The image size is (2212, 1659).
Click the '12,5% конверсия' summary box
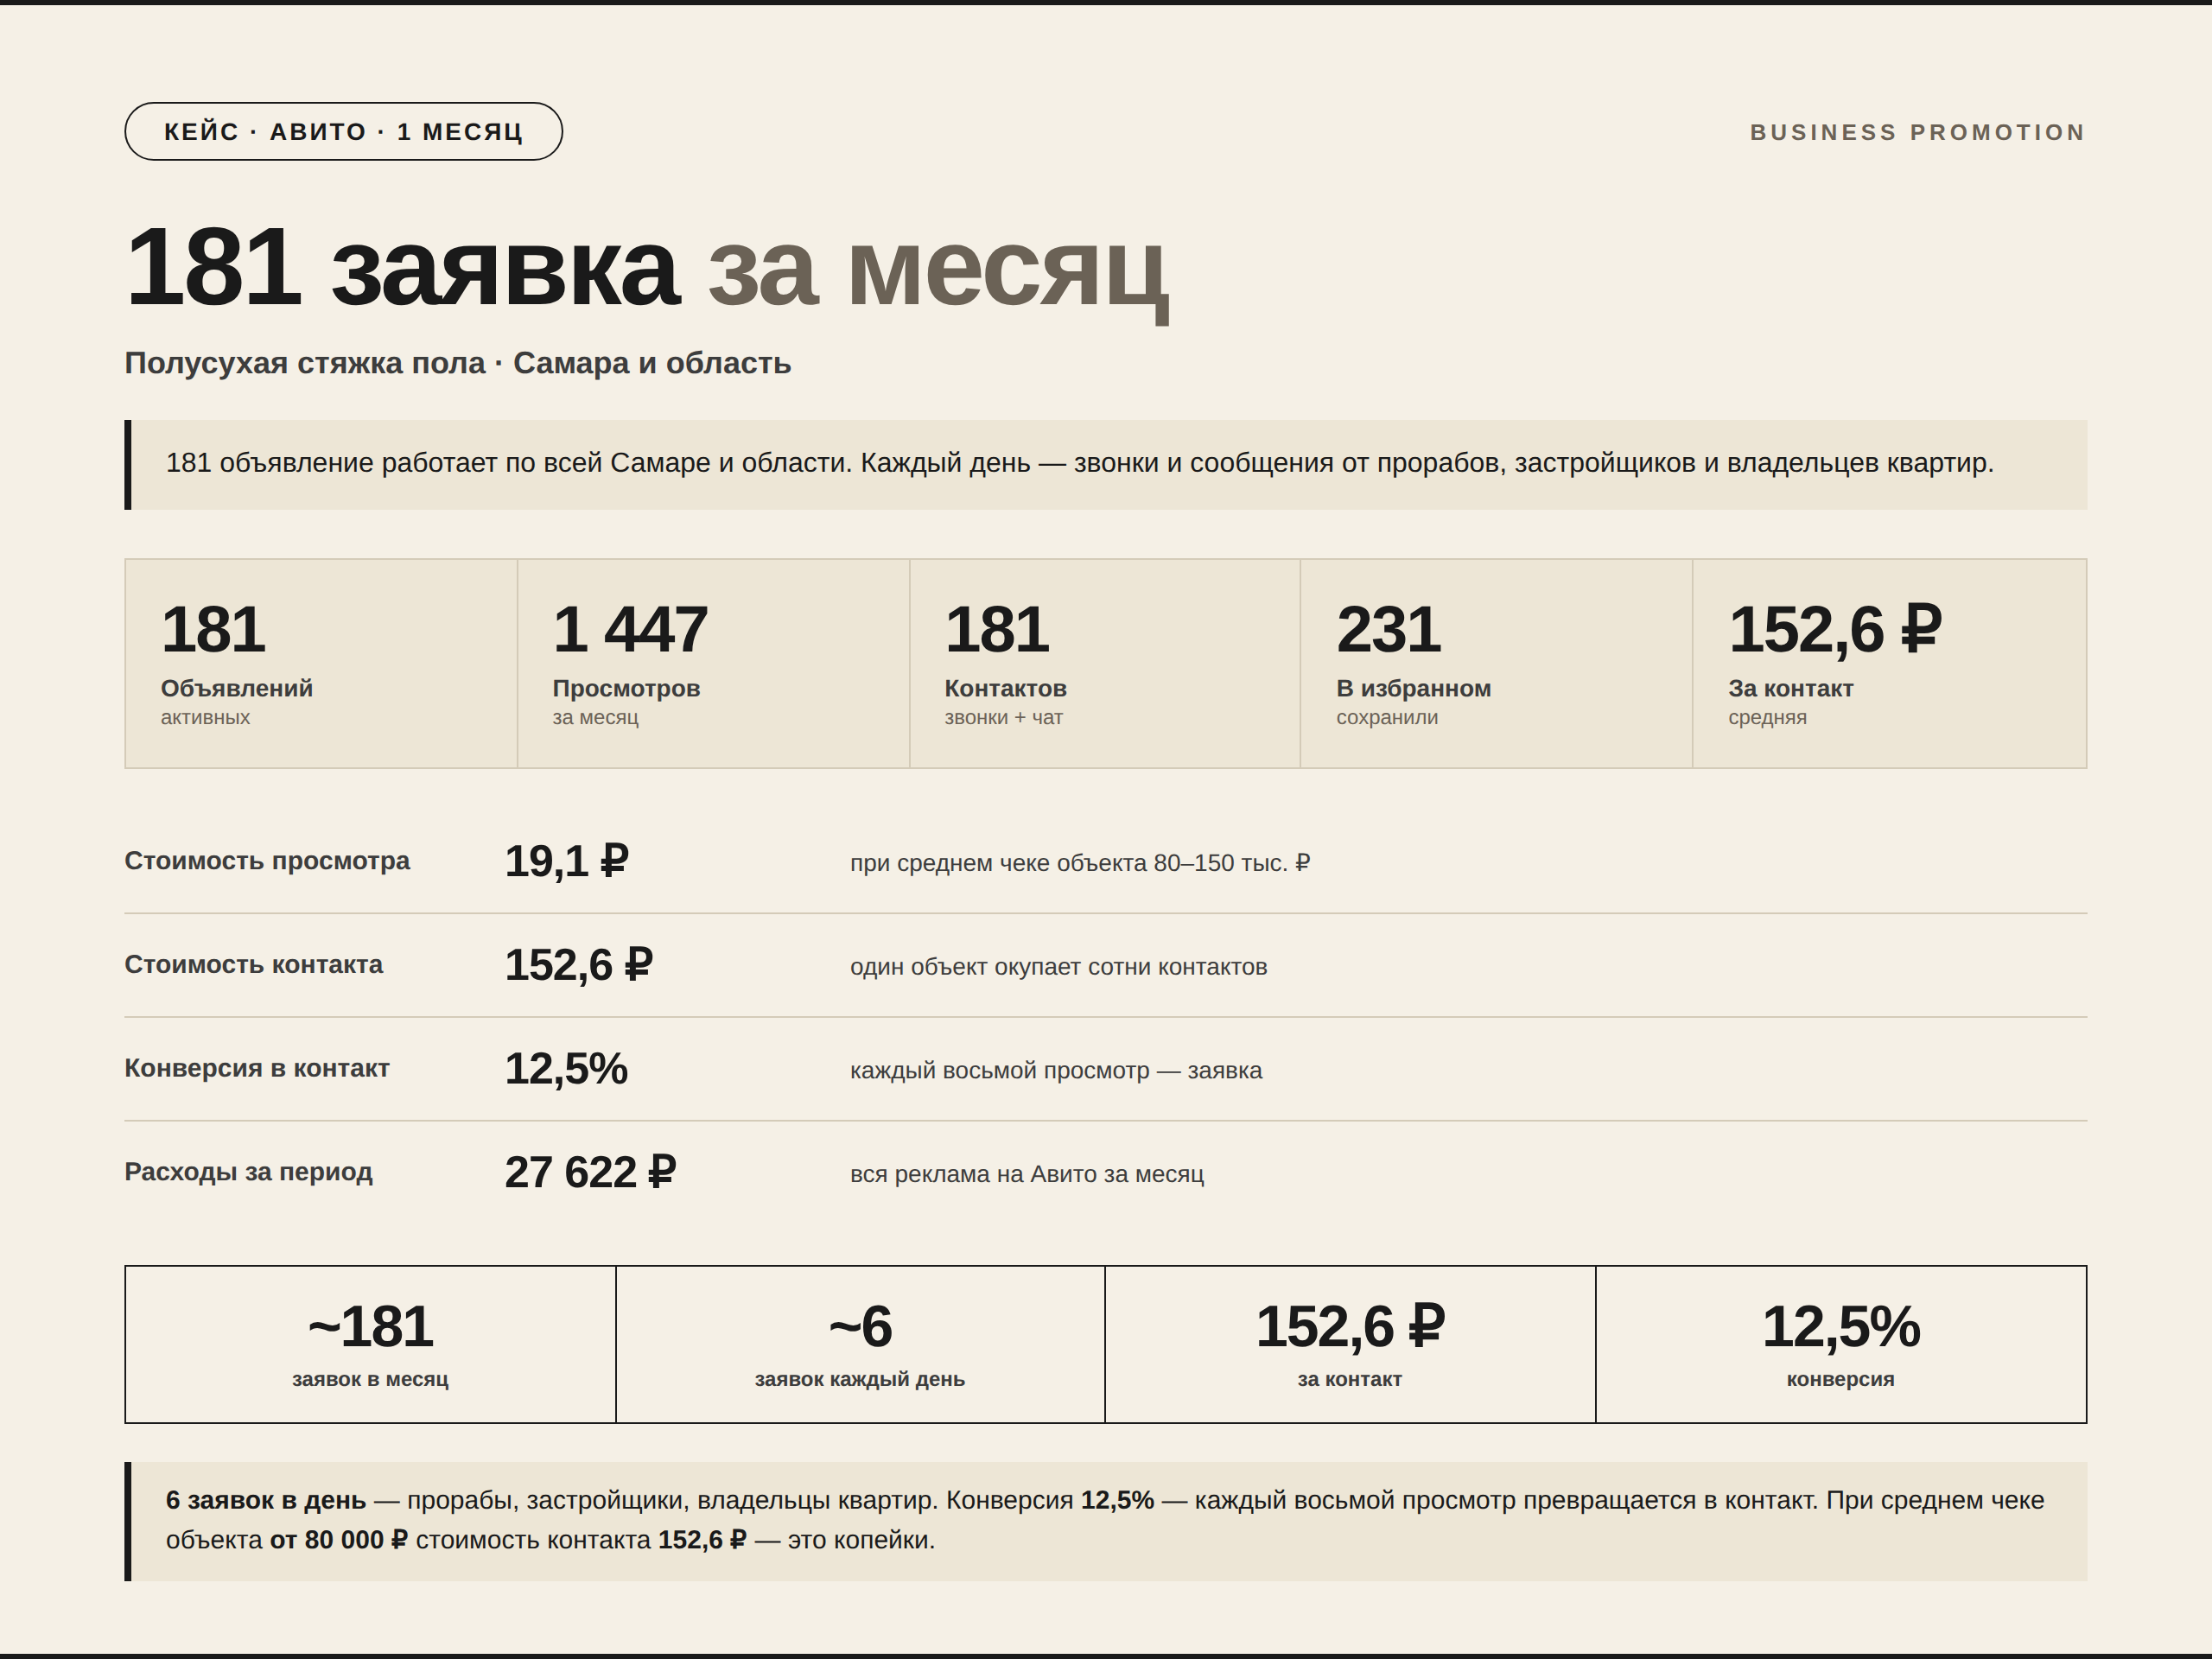pos(1841,1344)
